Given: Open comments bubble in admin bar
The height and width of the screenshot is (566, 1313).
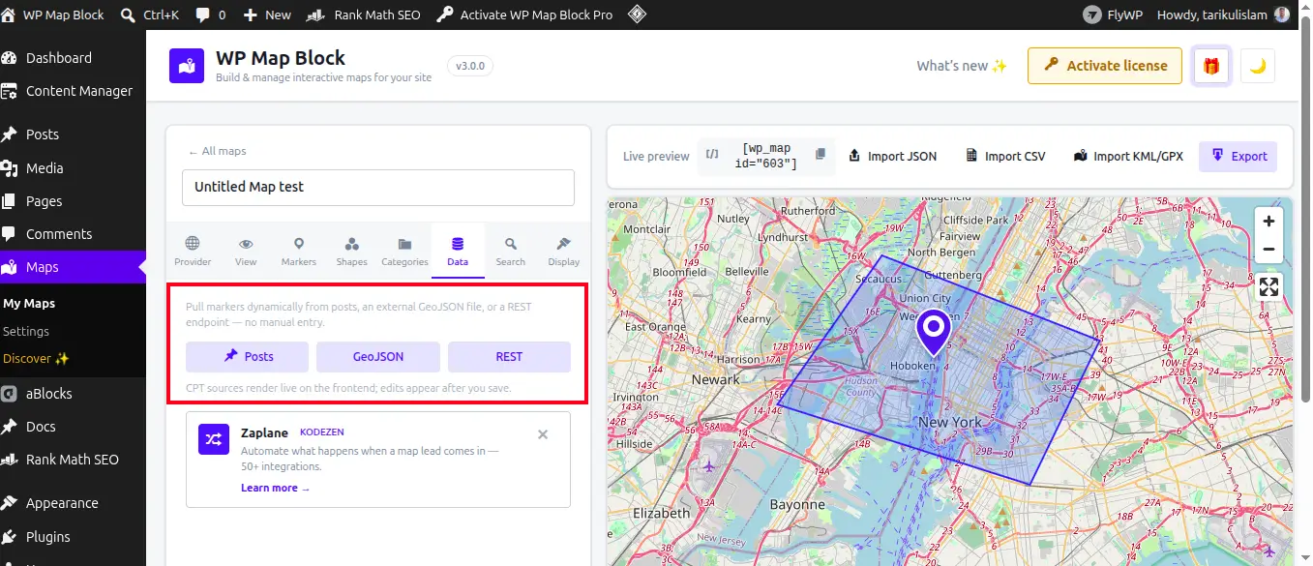Looking at the screenshot, I should (211, 15).
